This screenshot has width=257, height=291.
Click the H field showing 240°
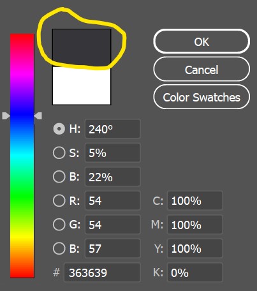coord(112,129)
